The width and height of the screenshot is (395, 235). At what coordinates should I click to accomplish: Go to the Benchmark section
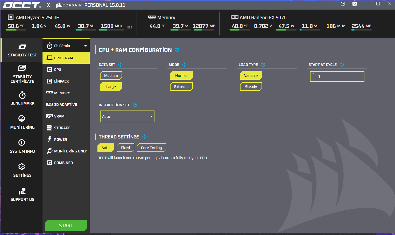[x=22, y=98]
